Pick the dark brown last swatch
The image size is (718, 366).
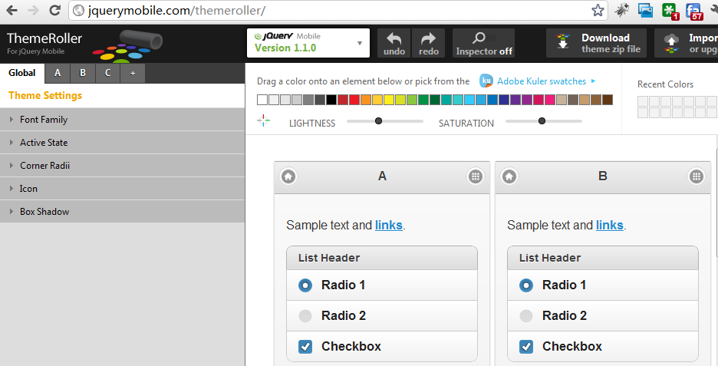point(608,100)
